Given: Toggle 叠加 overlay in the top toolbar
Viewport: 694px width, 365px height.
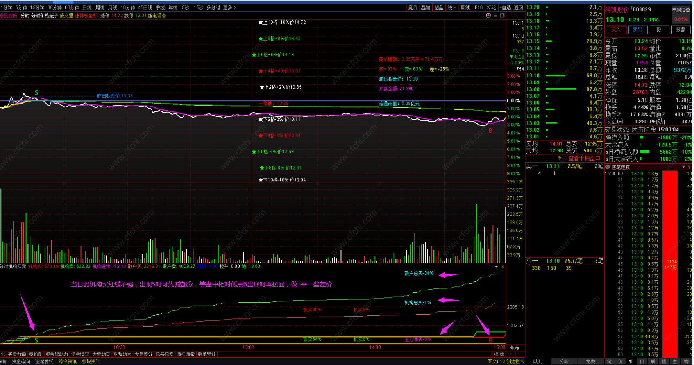Looking at the screenshot, I should 426,7.
